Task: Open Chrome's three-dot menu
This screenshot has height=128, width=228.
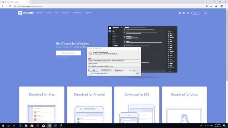Action: [226, 6]
